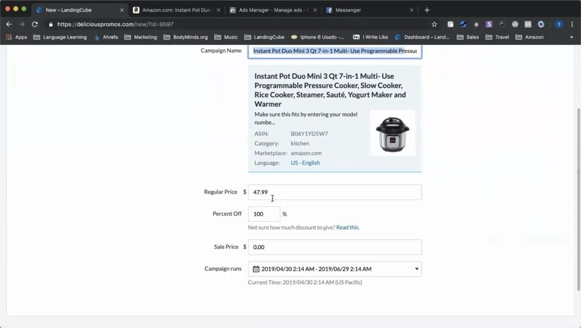Open the Chrome three-dot menu
This screenshot has width=581, height=328.
tap(572, 24)
